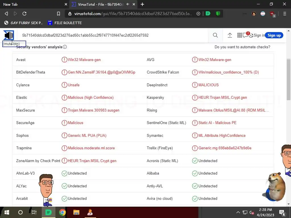Open Cortana search circle on taskbar
Viewport: 291px width, 218px height.
pos(20,212)
